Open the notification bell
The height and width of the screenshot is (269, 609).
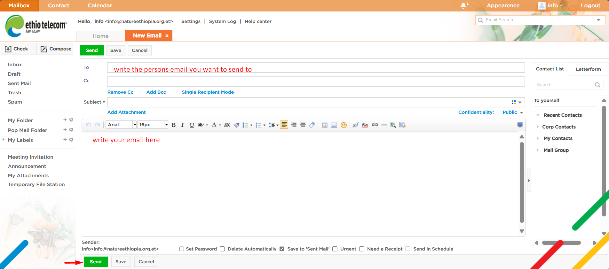pyautogui.click(x=463, y=6)
